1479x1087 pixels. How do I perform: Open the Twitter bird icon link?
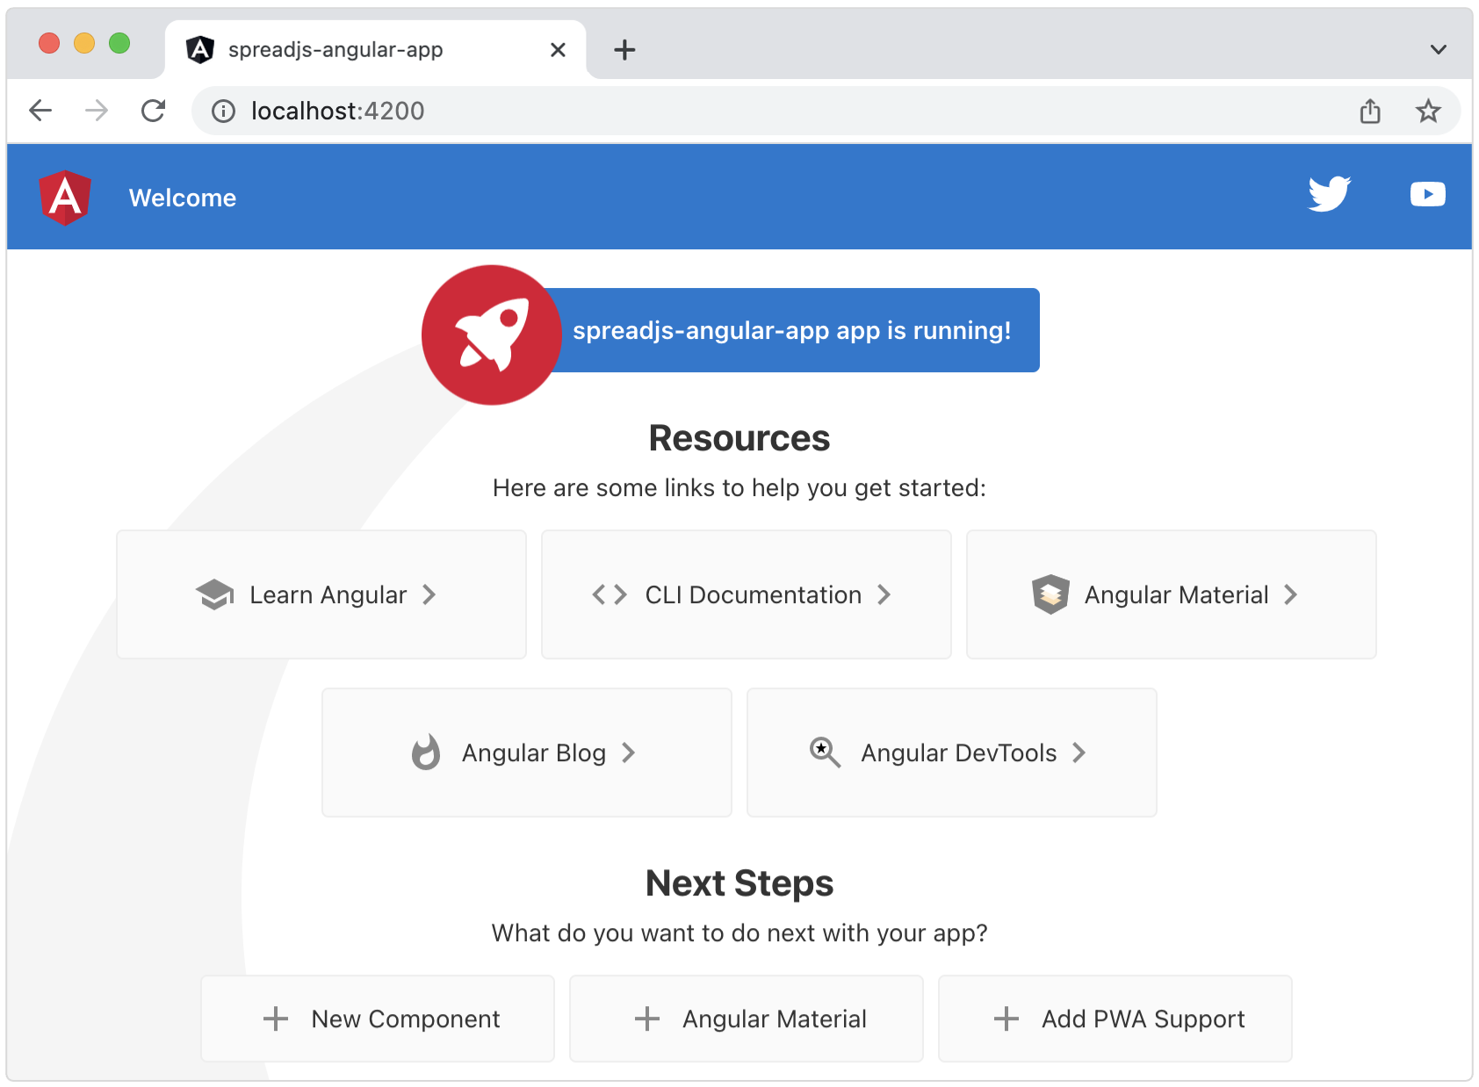click(x=1330, y=194)
